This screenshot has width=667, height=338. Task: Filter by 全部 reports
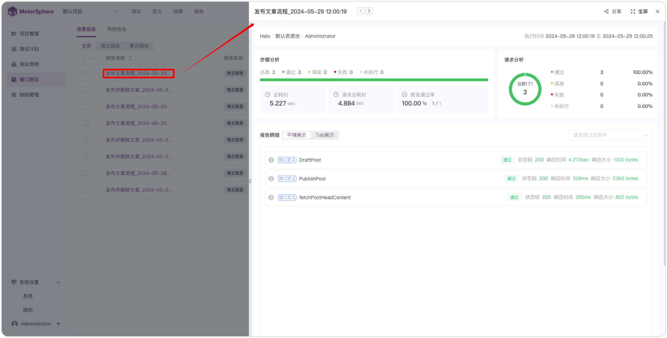[87, 46]
